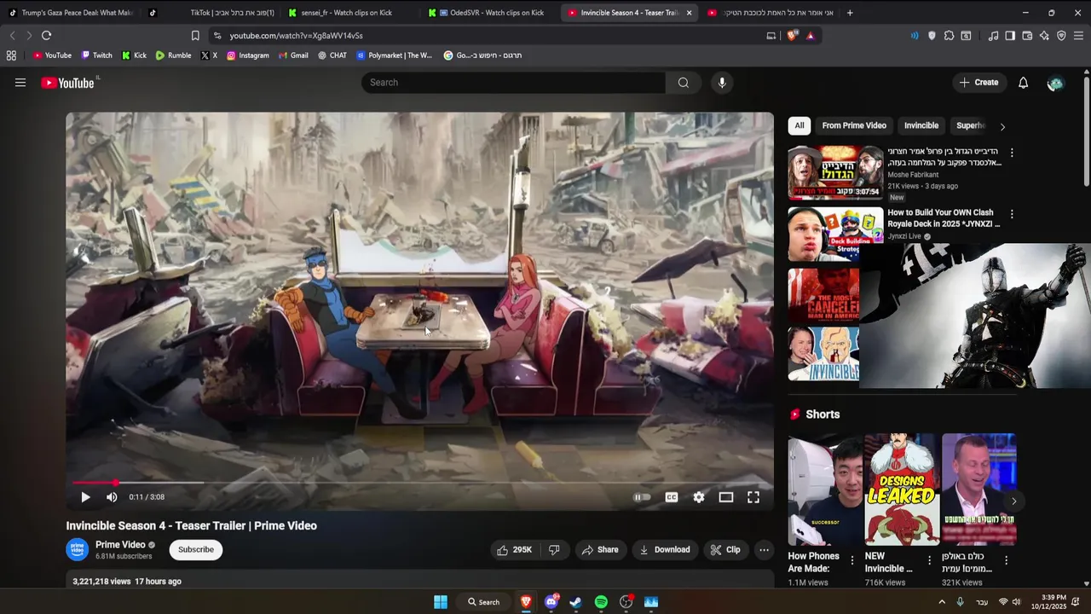
Task: Click the Prime Video channel avatar
Action: point(78,550)
